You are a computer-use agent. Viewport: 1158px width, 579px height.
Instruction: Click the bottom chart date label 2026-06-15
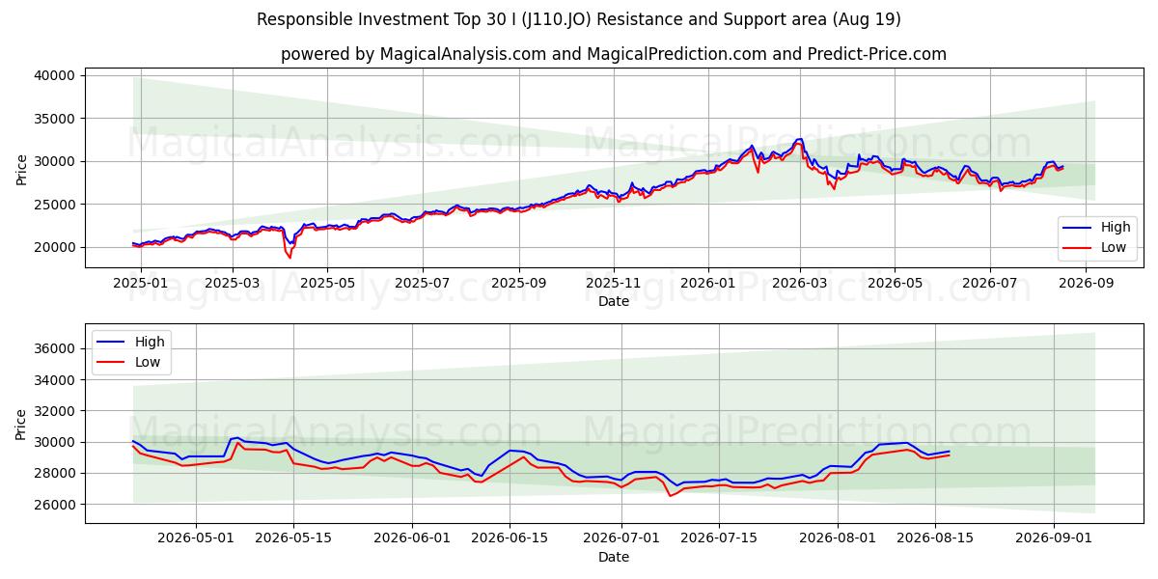click(510, 540)
